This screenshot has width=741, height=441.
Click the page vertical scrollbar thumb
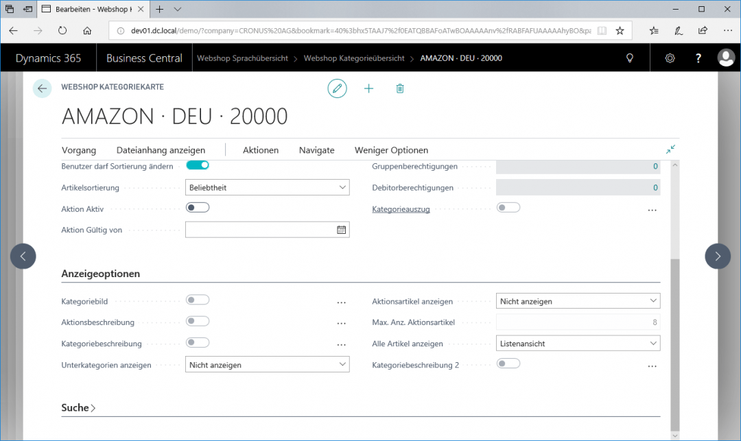click(675, 345)
